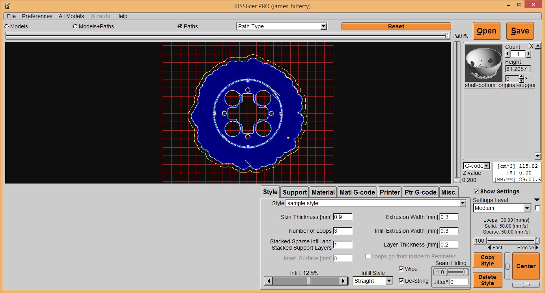This screenshot has width=545, height=293.
Task: Click the small vertical slider beside Center
Action: [507, 267]
